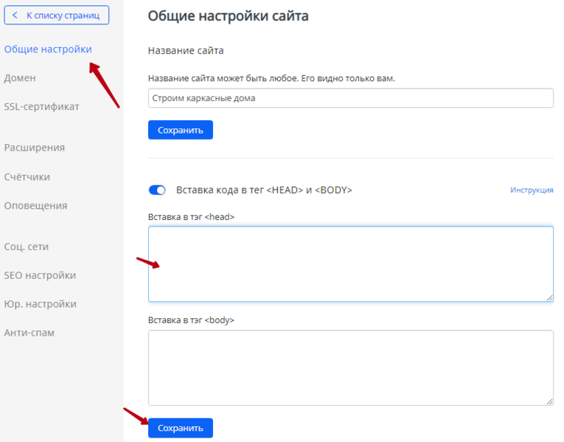
Task: Open the Анти-спам section
Action: point(29,333)
